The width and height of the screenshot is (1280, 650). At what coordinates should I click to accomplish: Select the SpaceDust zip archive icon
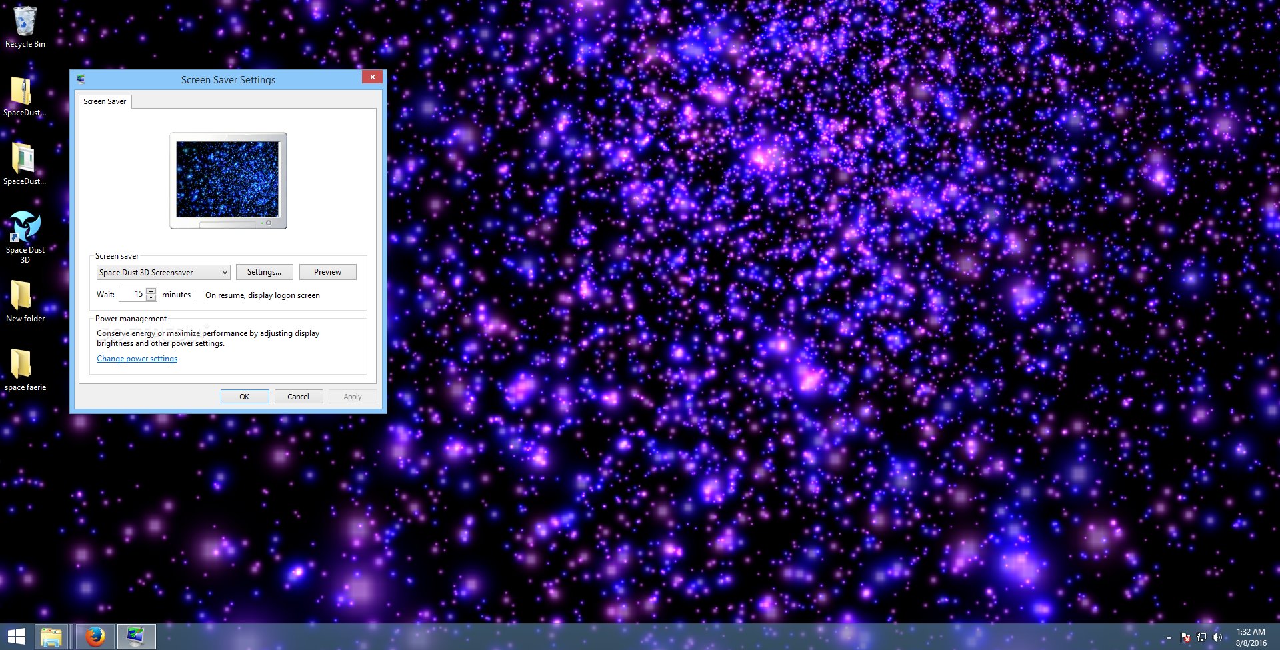coord(25,96)
